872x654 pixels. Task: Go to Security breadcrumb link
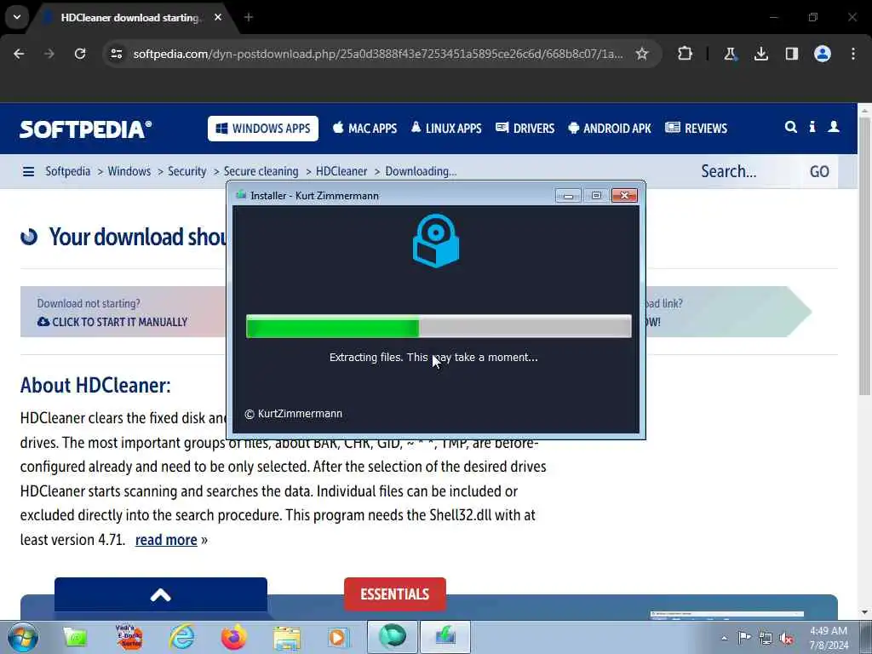(x=186, y=171)
